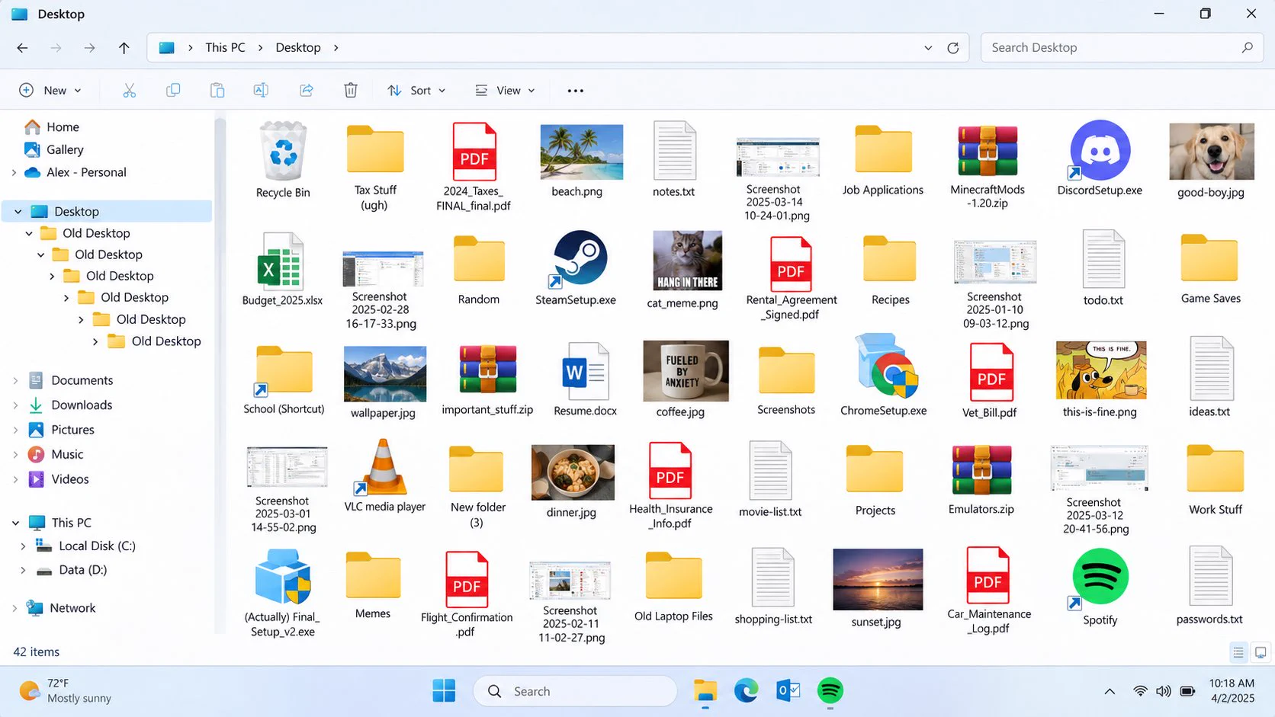Open the See more ellipsis menu
The width and height of the screenshot is (1275, 717).
[x=576, y=91]
